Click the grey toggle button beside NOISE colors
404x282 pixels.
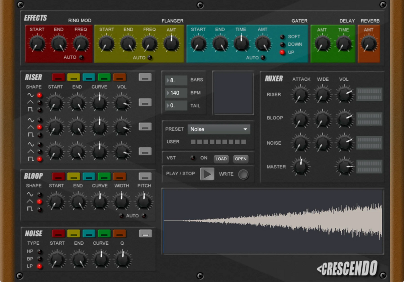coord(145,233)
